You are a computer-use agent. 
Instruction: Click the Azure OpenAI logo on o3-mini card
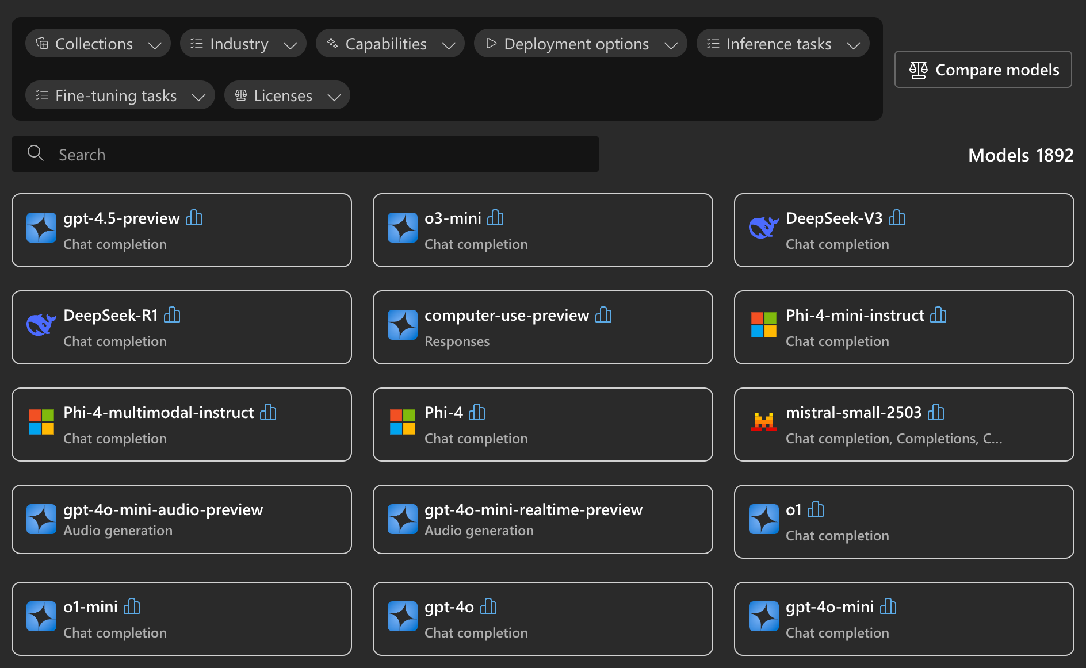point(403,228)
